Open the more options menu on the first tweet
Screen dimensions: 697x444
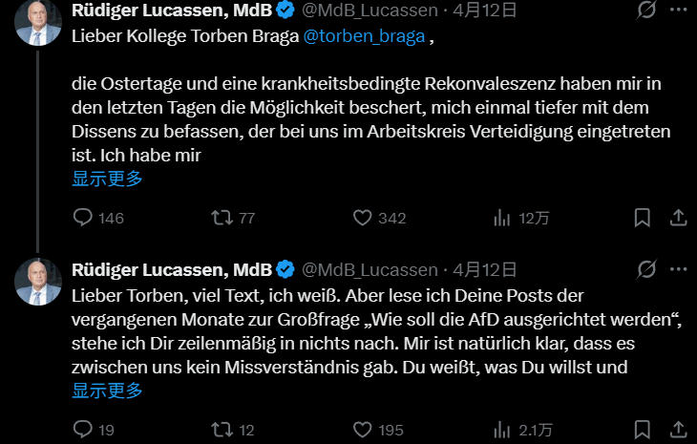(x=677, y=11)
